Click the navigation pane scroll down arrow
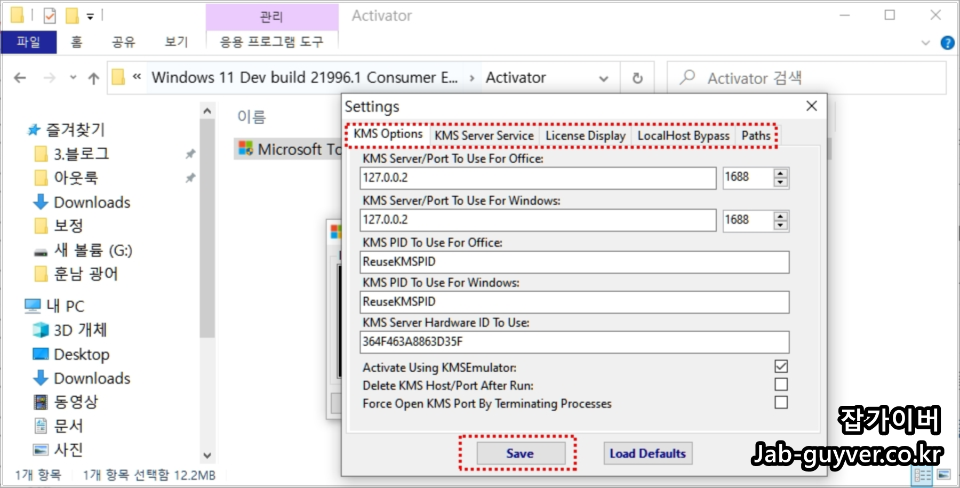This screenshot has height=488, width=960. click(207, 455)
